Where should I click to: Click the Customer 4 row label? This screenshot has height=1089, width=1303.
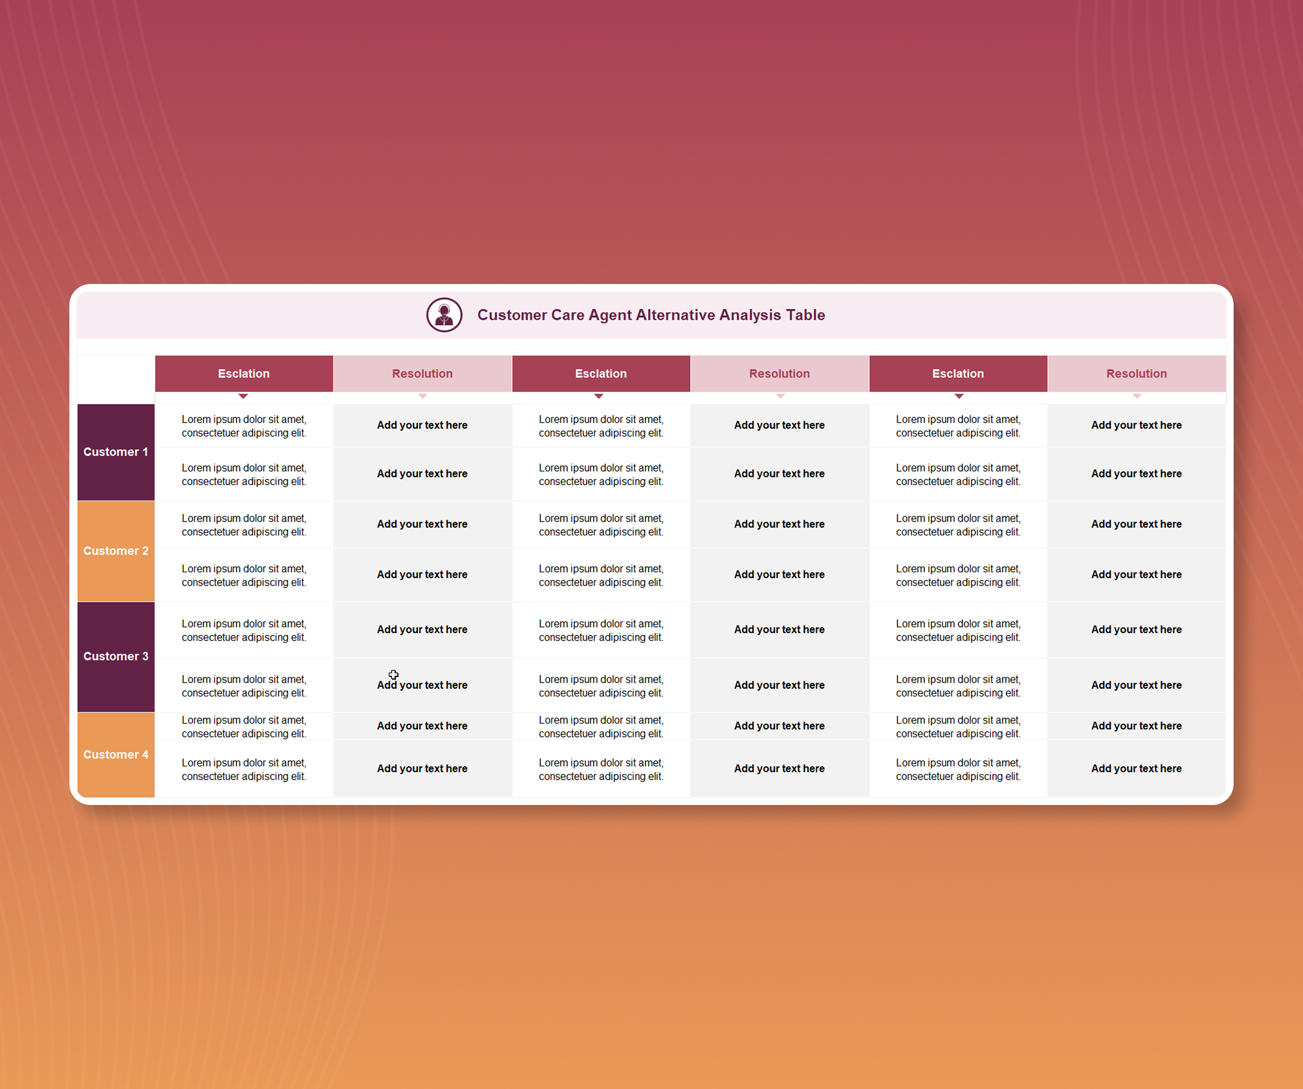116,755
